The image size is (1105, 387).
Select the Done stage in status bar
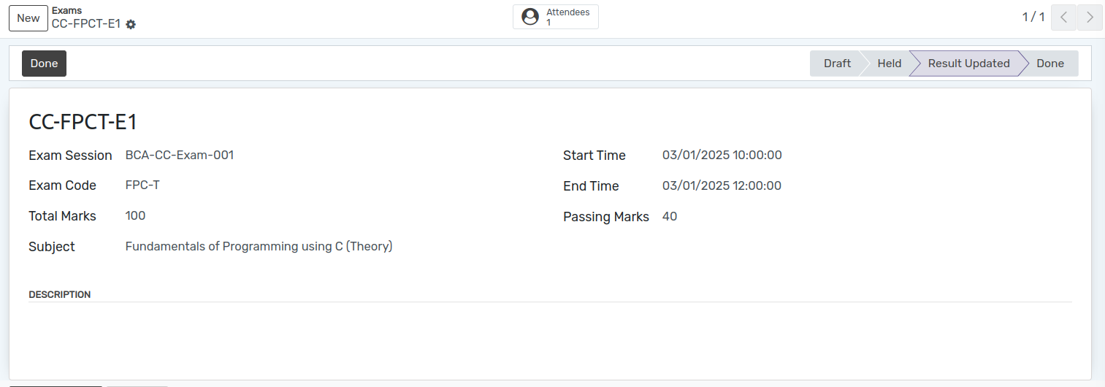1050,64
